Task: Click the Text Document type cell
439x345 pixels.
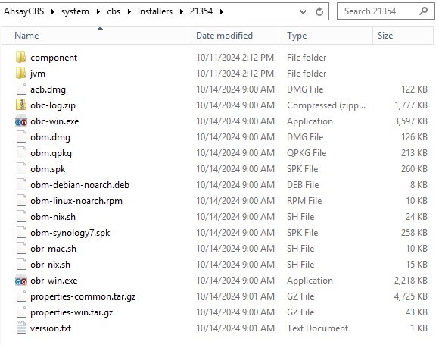Action: (317, 328)
